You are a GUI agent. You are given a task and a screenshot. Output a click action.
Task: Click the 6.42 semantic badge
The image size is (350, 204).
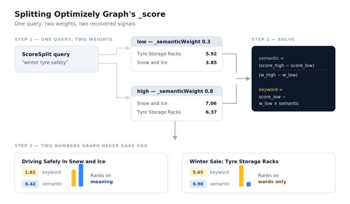30,184
